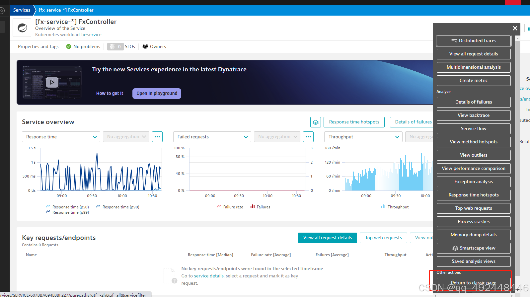This screenshot has width=530, height=297.
Task: Click How to get it link
Action: coord(110,94)
